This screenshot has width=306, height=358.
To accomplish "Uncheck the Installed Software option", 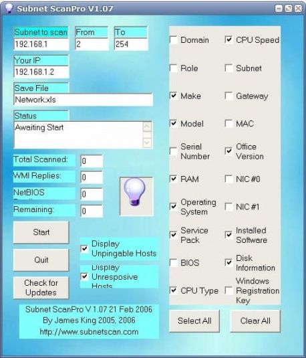I will [228, 235].
